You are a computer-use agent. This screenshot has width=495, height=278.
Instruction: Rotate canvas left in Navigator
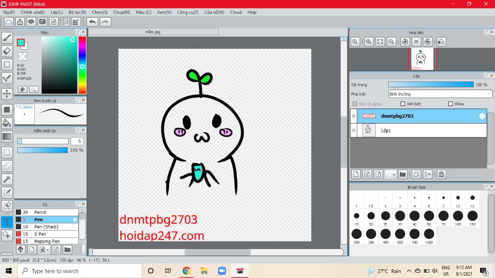405,42
